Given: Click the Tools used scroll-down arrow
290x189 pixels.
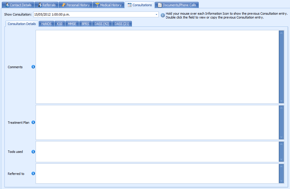Looking at the screenshot, I should pos(281,160).
